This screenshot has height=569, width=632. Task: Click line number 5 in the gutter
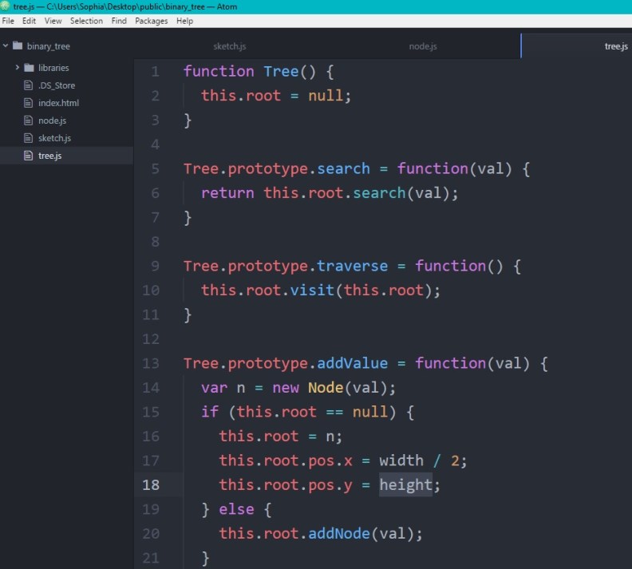tap(155, 169)
